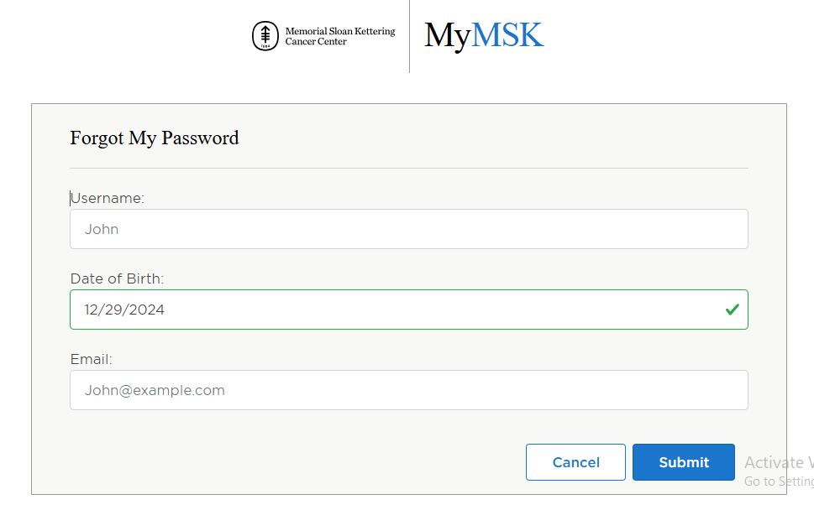Click "Memorial Sloan Kettering" header text
Screen dimensions: 814x510
click(340, 31)
